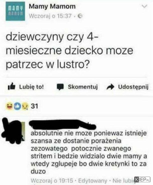Click the thumbs-up Lubię to! icon

coord(12,86)
